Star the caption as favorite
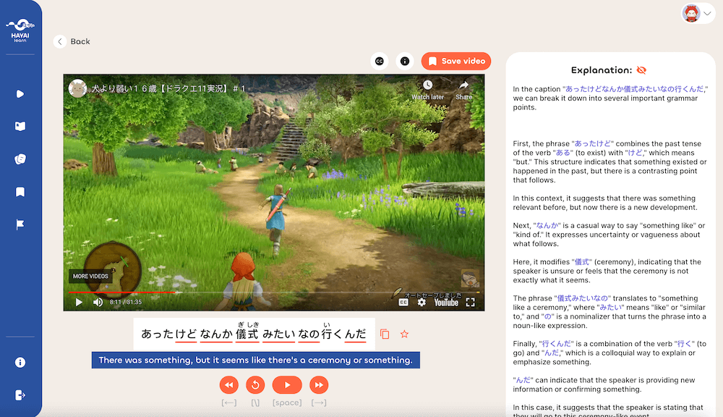 click(x=405, y=334)
